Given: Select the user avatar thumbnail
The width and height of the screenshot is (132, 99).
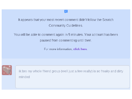Looking at the screenshot, I should coord(7,70).
